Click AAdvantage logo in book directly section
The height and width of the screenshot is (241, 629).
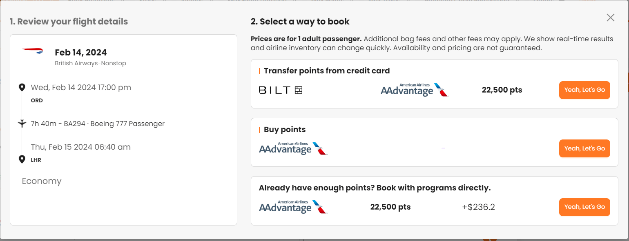pyautogui.click(x=293, y=207)
